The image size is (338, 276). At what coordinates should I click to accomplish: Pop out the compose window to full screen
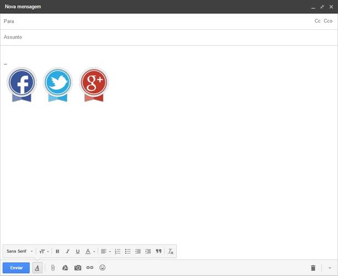(322, 7)
